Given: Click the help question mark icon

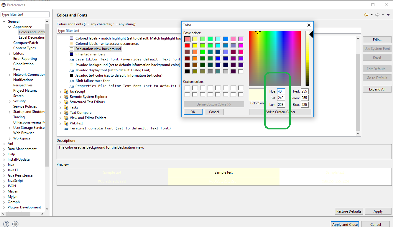Looking at the screenshot, I should pos(6,224).
